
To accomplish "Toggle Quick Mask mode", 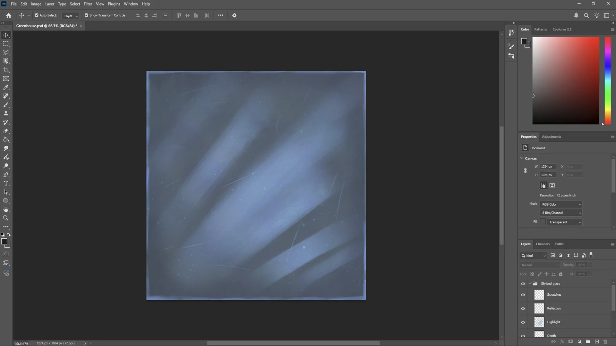I will [x=6, y=254].
